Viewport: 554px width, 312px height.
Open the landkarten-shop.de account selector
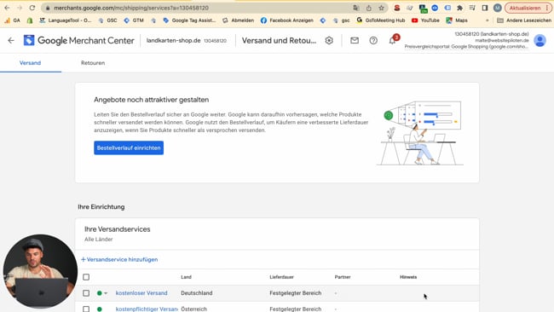186,41
